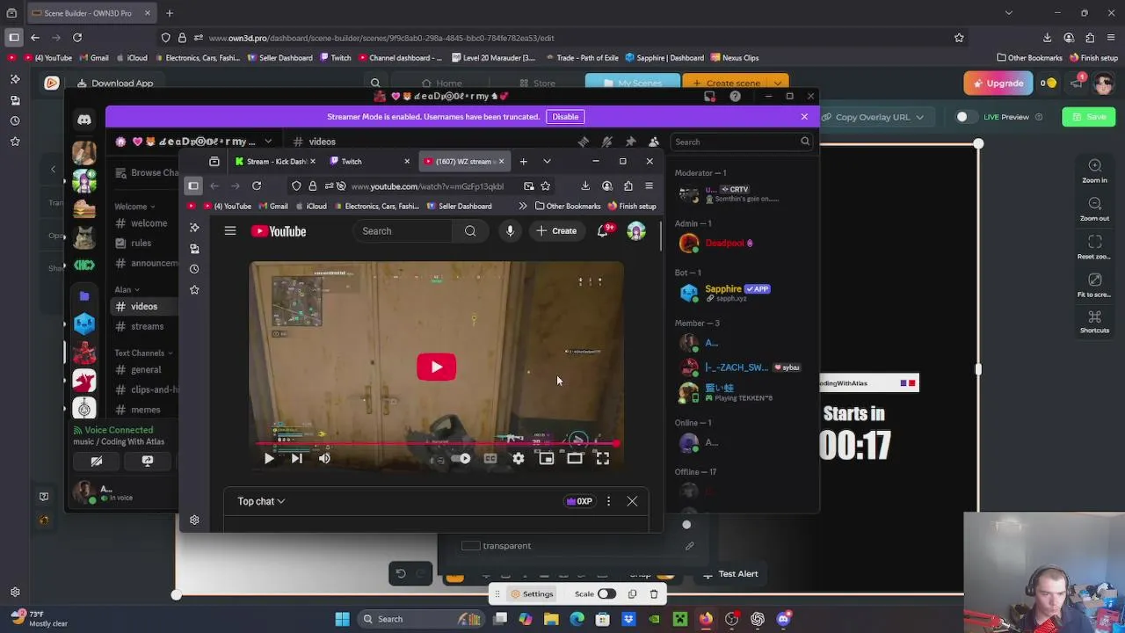
Task: Delete the selected element with the trash icon
Action: [653, 594]
